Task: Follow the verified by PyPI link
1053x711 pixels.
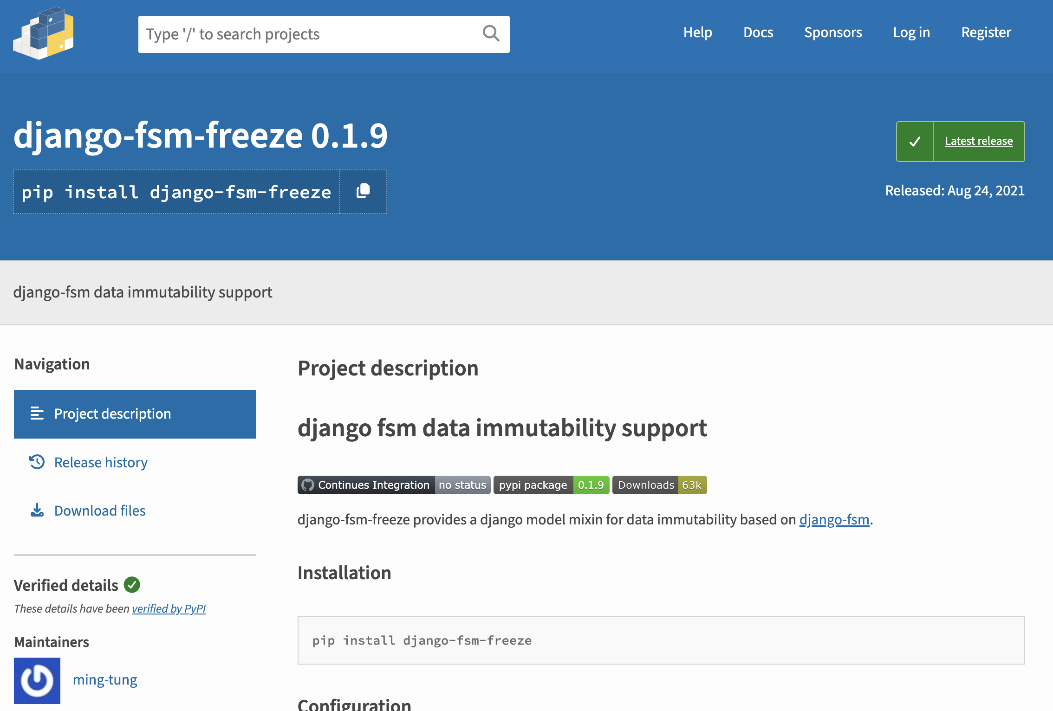Action: point(169,608)
